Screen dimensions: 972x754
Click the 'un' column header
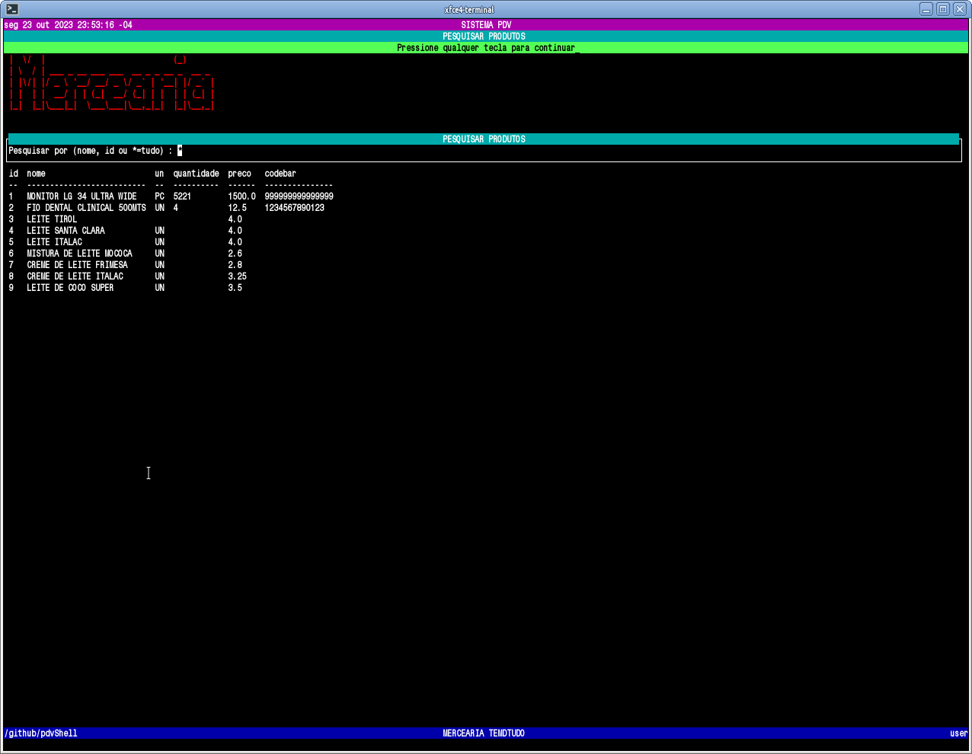(x=159, y=174)
